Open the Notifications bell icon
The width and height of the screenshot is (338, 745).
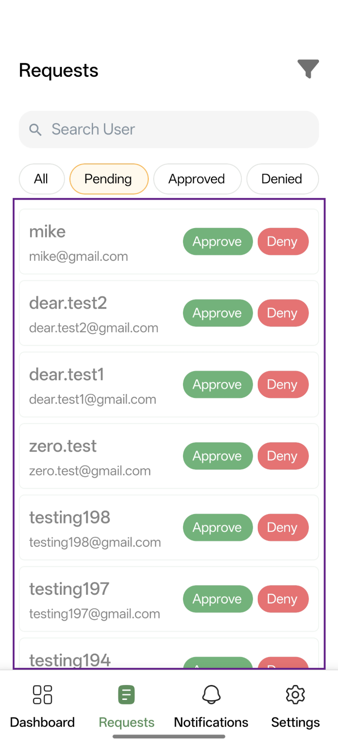click(211, 695)
